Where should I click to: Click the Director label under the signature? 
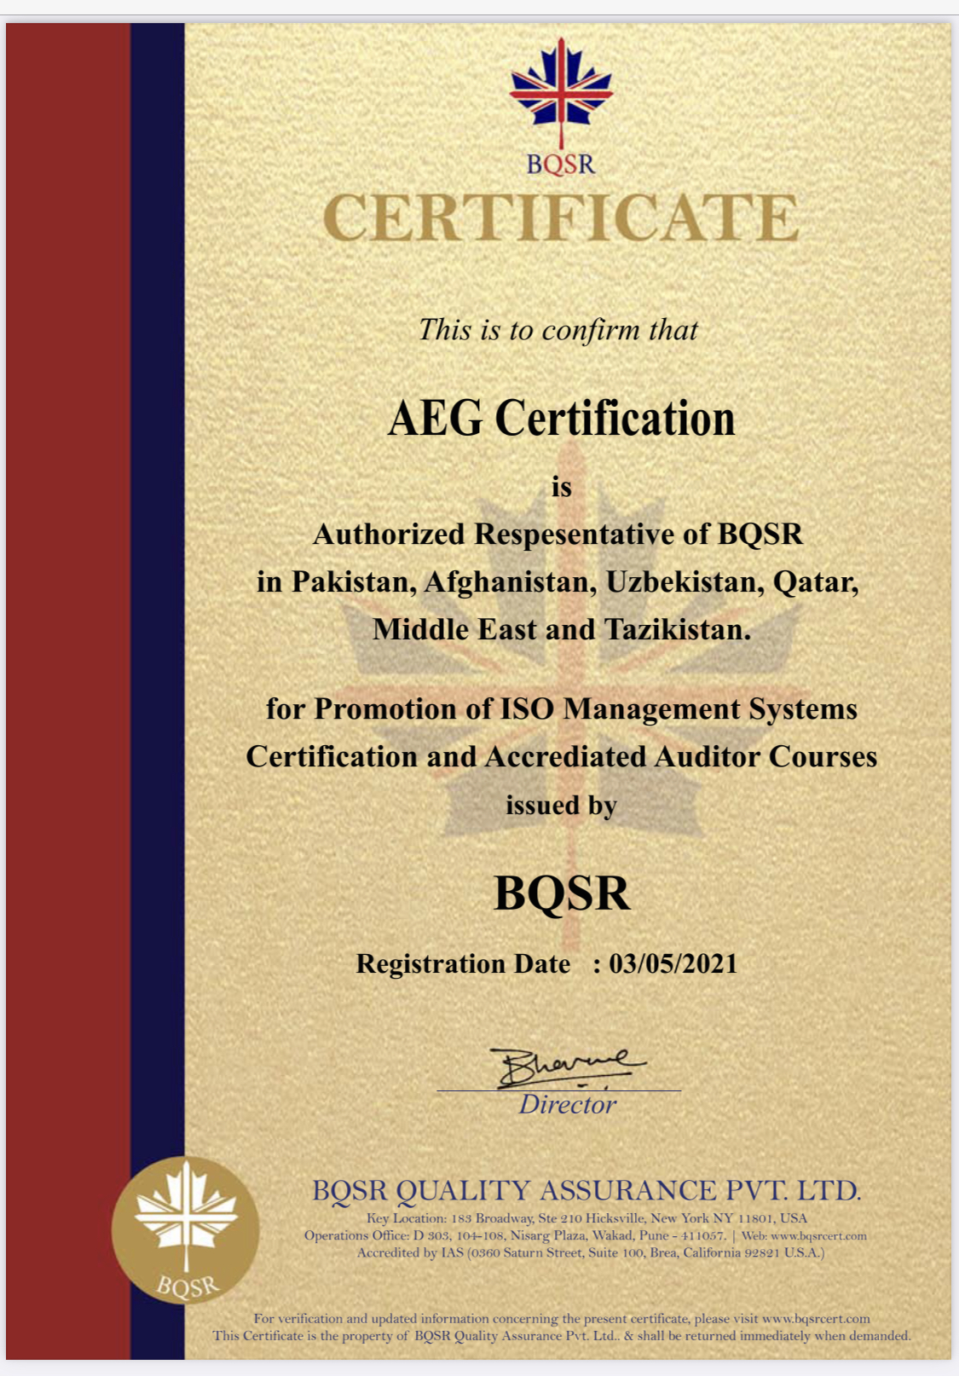click(x=567, y=1105)
